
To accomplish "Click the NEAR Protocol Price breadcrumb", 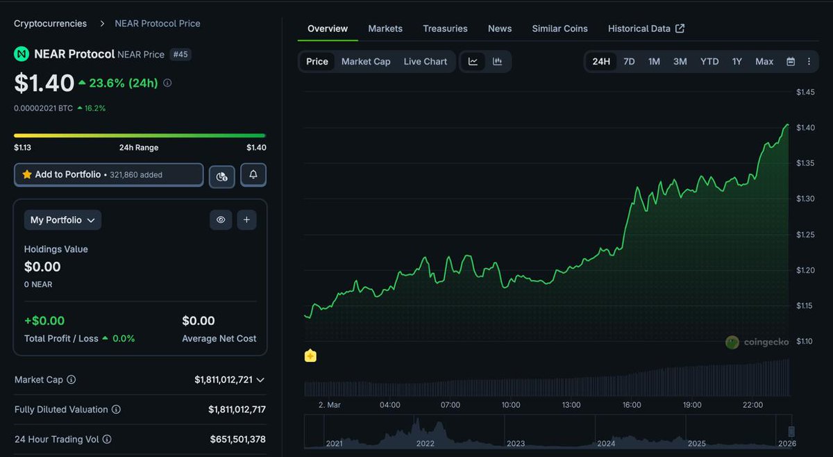I will [x=158, y=24].
